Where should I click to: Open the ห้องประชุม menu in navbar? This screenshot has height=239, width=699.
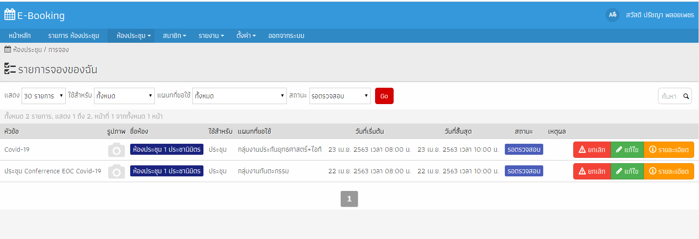pyautogui.click(x=133, y=36)
